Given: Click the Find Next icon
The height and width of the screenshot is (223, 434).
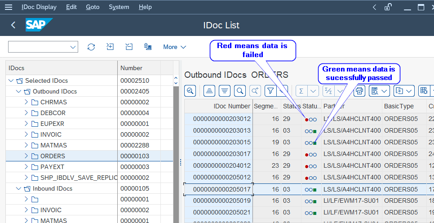Looking at the screenshot, I should (255, 90).
